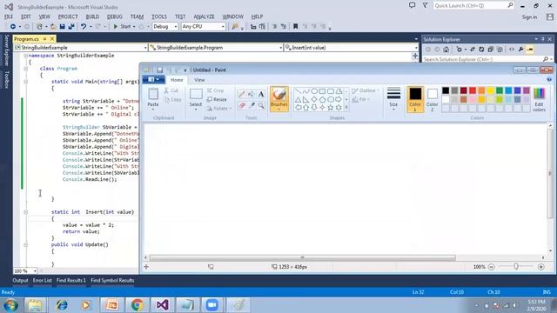Click the Quick Launch search field

(x=473, y=5)
